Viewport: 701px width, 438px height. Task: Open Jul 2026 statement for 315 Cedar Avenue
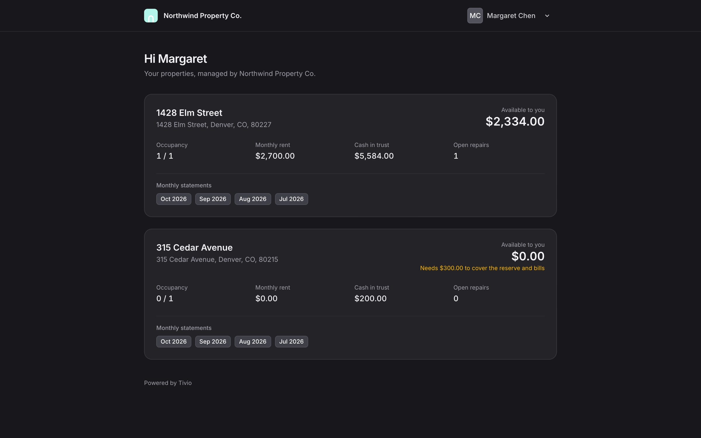291,341
